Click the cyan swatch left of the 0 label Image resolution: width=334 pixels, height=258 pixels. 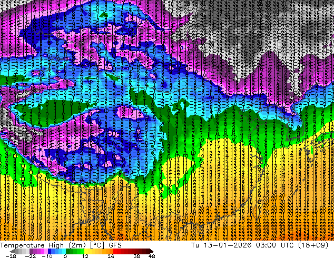coord(64,251)
